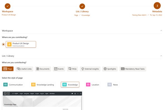
Task: Click the grey News page style icon
Action: (x=110, y=85)
